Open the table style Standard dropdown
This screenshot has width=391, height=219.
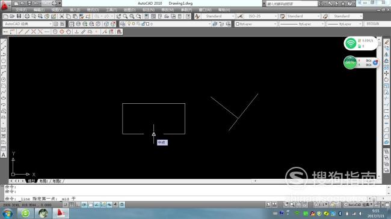pyautogui.click(x=303, y=16)
